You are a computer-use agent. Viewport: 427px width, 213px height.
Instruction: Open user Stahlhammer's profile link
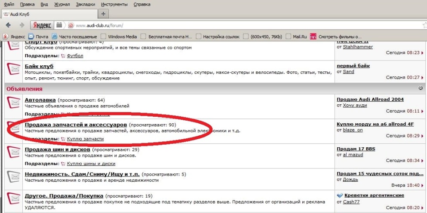(357, 47)
